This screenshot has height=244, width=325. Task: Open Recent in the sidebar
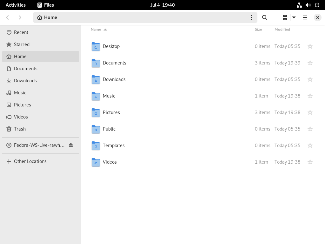41,32
